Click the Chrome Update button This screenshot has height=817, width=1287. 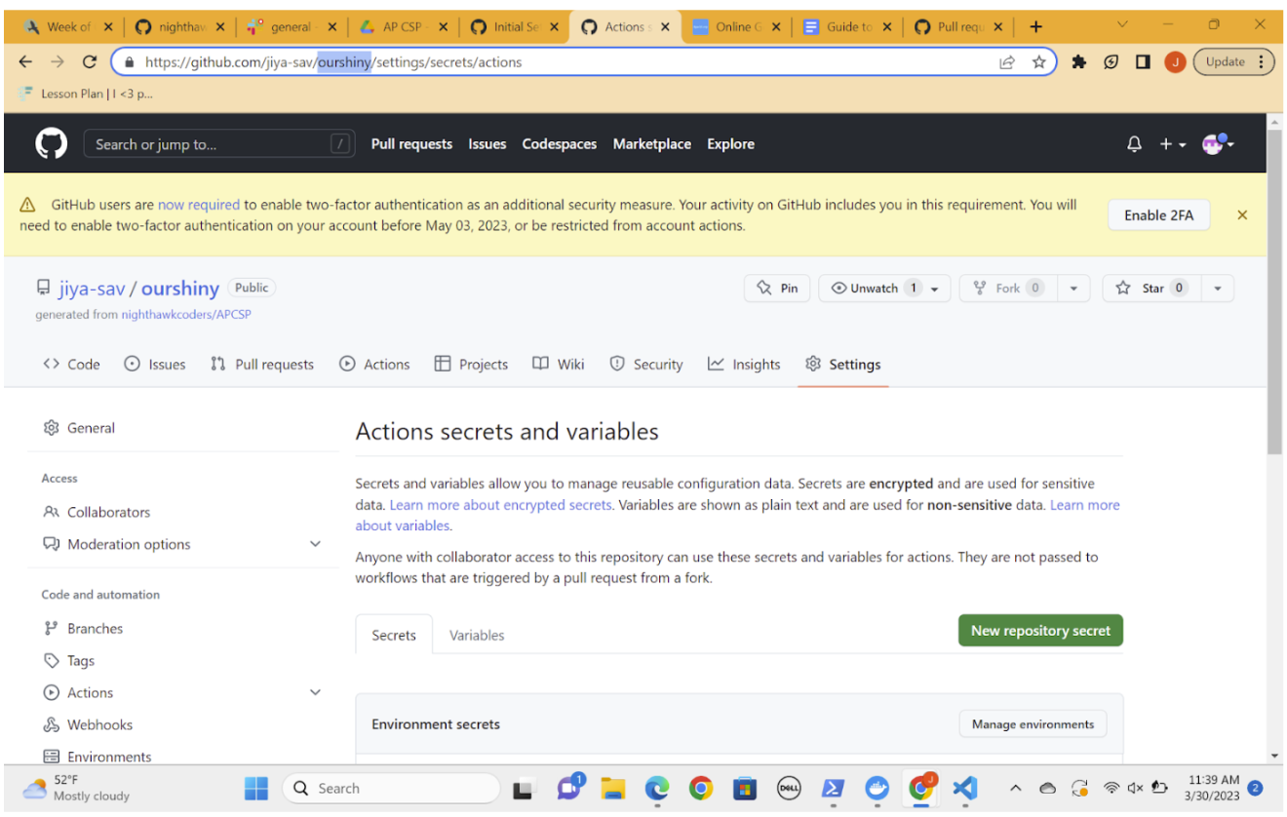(x=1234, y=62)
